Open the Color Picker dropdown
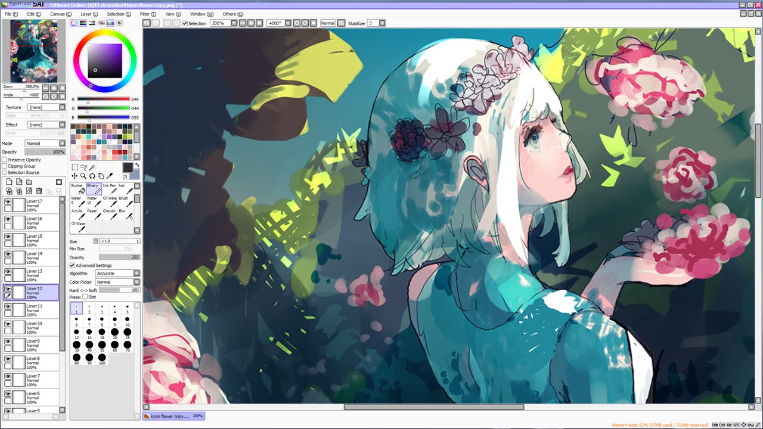Viewport: 763px width, 429px height. (117, 282)
